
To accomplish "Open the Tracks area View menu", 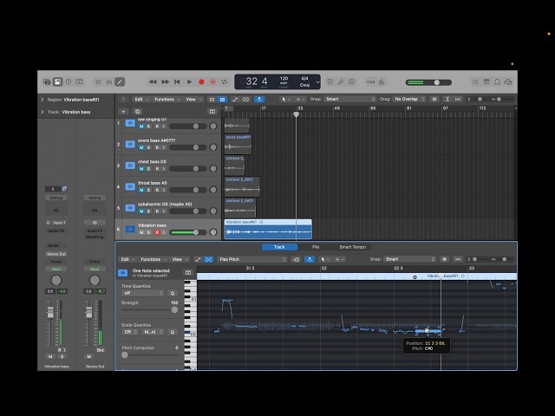I will pyautogui.click(x=193, y=100).
